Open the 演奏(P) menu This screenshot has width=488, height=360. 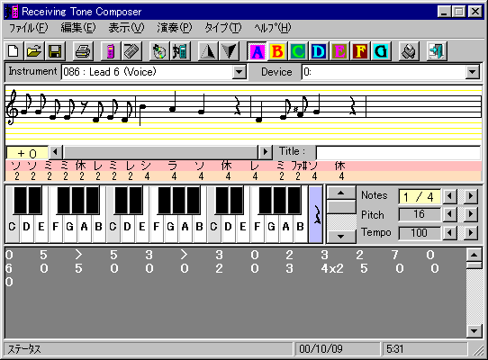coord(175,28)
